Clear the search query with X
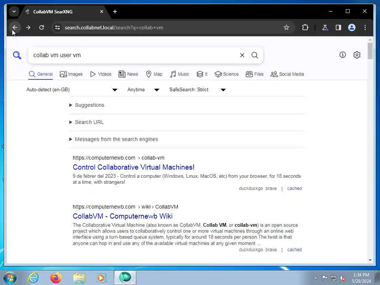 (242, 55)
